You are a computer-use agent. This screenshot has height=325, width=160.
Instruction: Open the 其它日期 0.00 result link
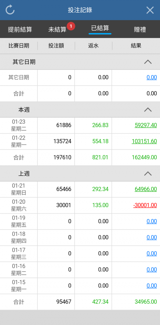coord(152,78)
